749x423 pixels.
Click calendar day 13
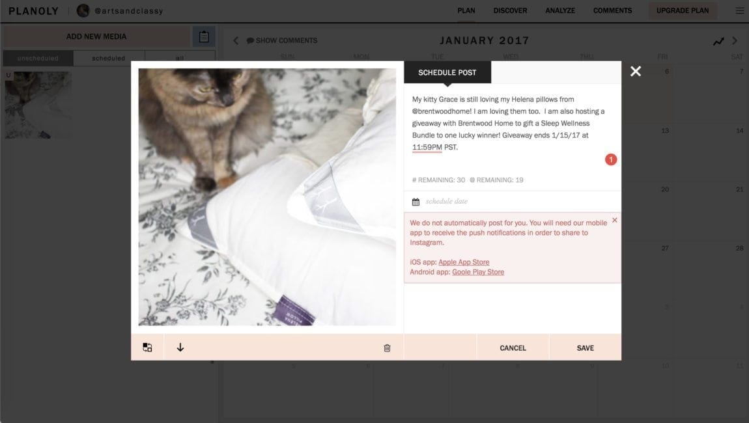point(665,130)
